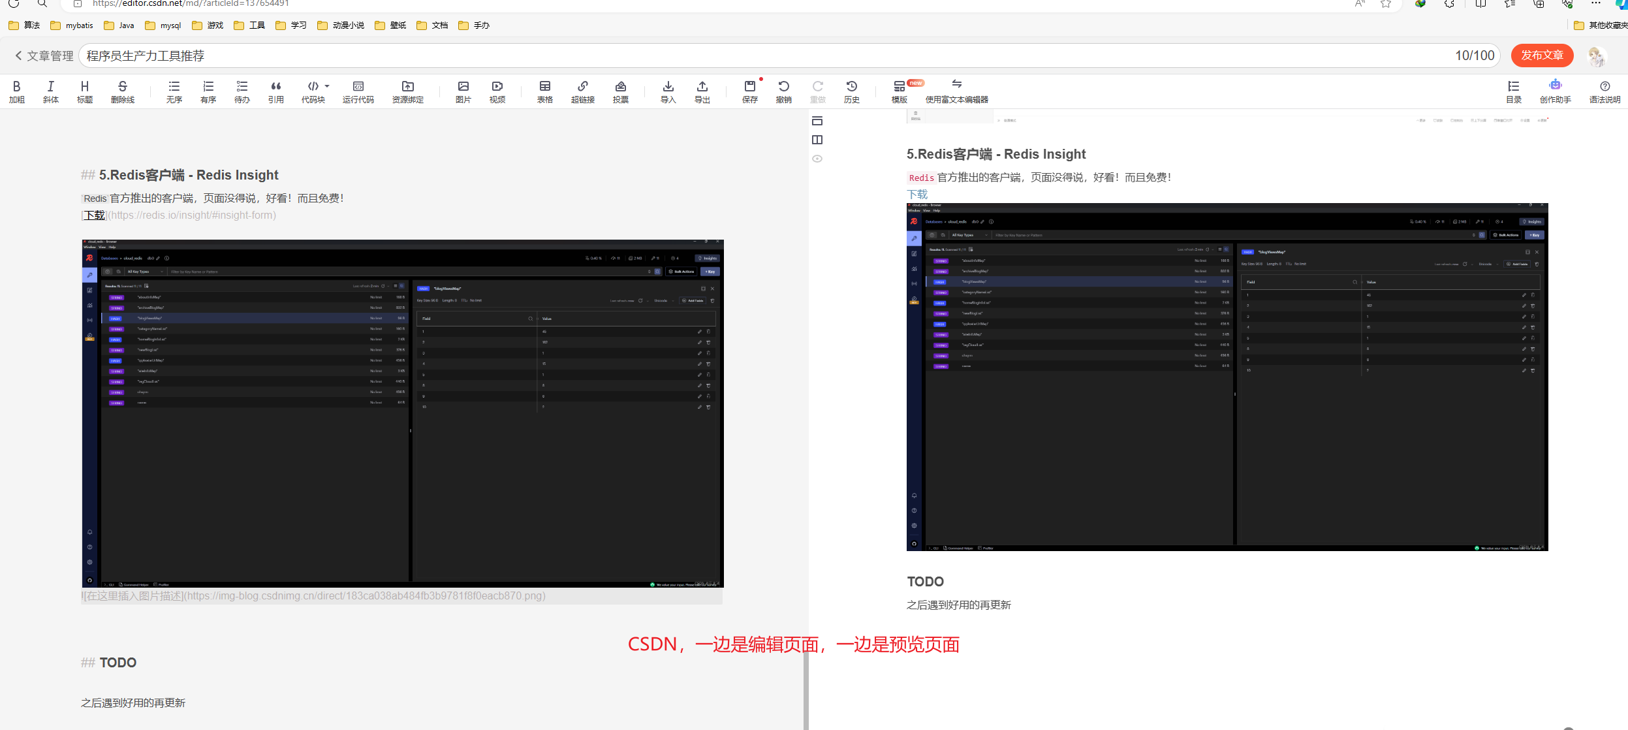Open Java bookmark folder
This screenshot has height=730, width=1628.
(x=119, y=25)
